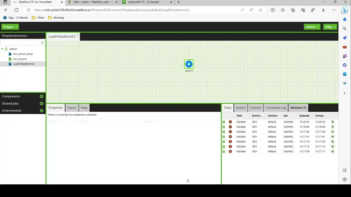351x197 pixels.
Task: Expand the task row queued at 13:18:06
Action: 224,127
